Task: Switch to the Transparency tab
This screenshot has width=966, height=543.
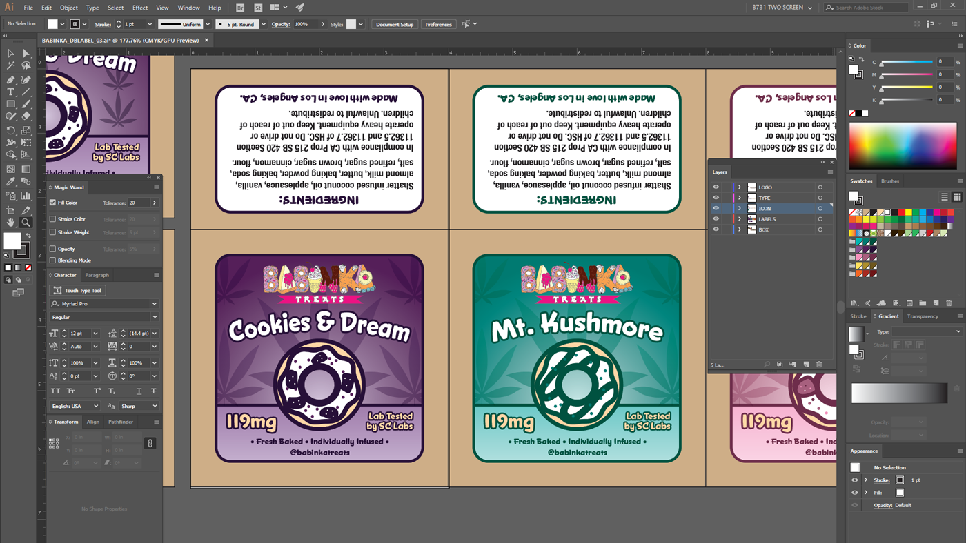Action: tap(923, 316)
